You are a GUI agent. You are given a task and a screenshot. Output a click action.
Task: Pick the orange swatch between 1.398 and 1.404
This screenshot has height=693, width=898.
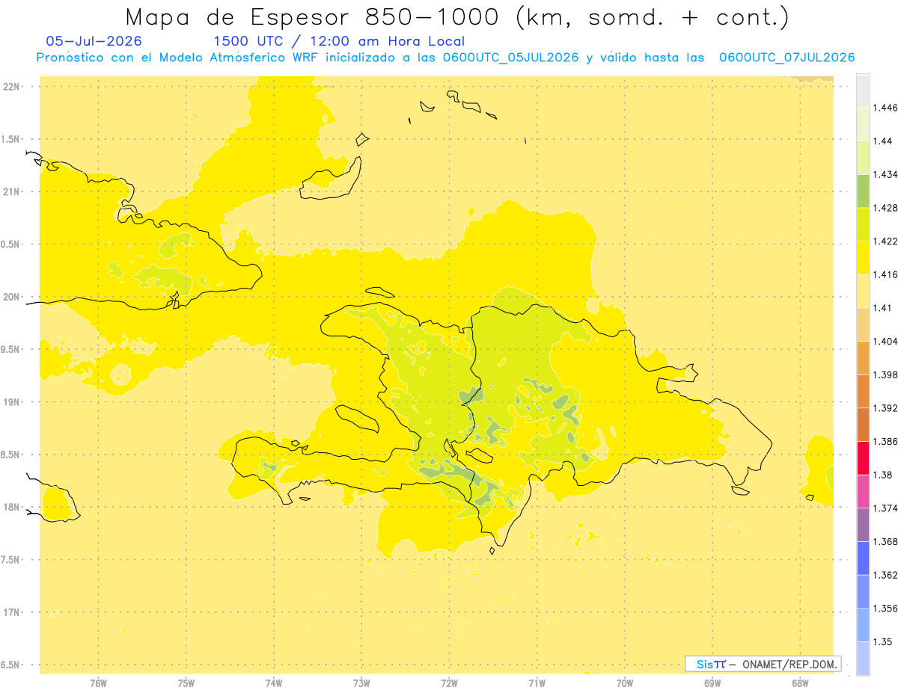click(863, 357)
